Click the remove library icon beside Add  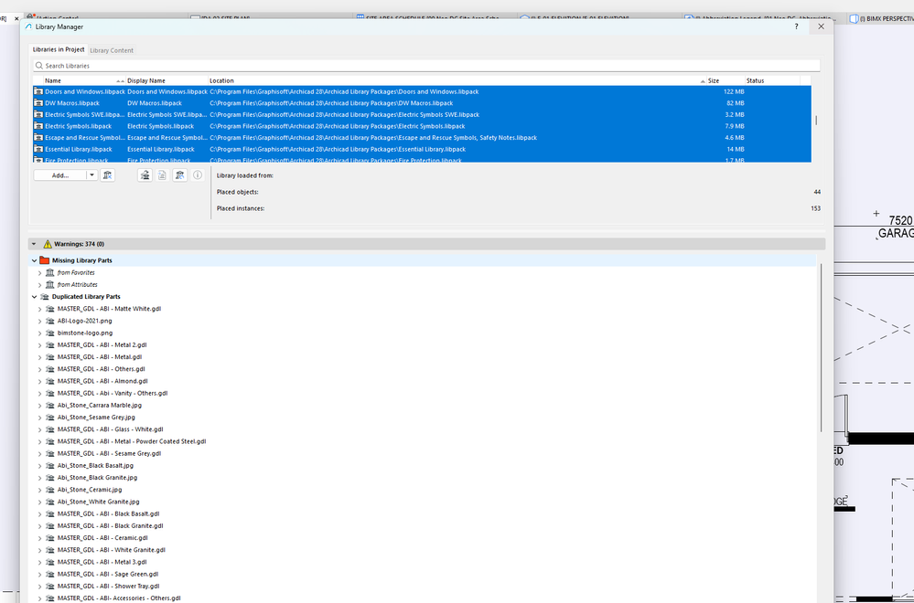tap(107, 175)
